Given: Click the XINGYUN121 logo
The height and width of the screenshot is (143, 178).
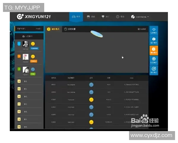Looking at the screenshot, I should [34, 17].
